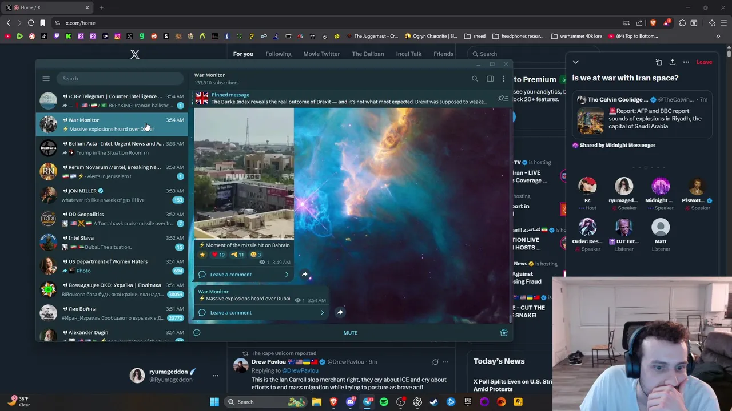This screenshot has height=411, width=732.
Task: Toggle thumbs-up reaction with 11 count
Action: [x=238, y=255]
